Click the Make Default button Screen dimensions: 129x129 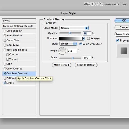click(61, 65)
